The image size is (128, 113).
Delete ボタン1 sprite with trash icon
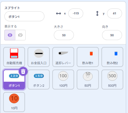[x=23, y=71]
